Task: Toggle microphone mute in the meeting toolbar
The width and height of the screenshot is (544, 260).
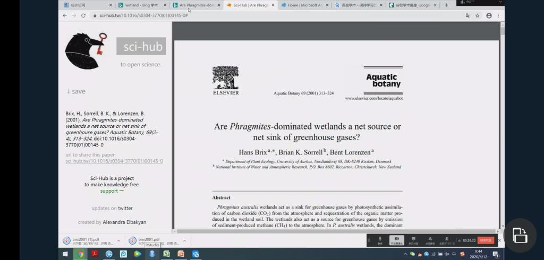Action: pos(380,240)
